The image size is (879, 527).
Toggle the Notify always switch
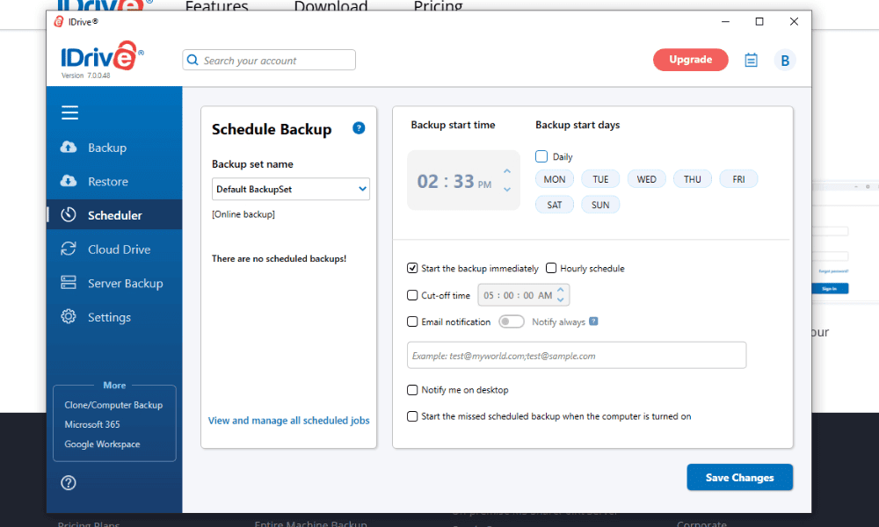click(511, 322)
